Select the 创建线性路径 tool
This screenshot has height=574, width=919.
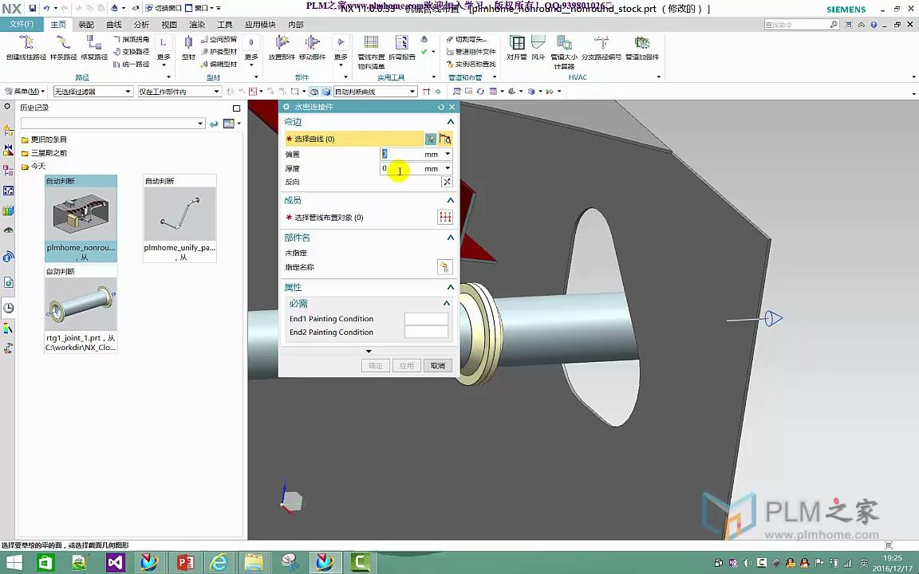coord(26,48)
